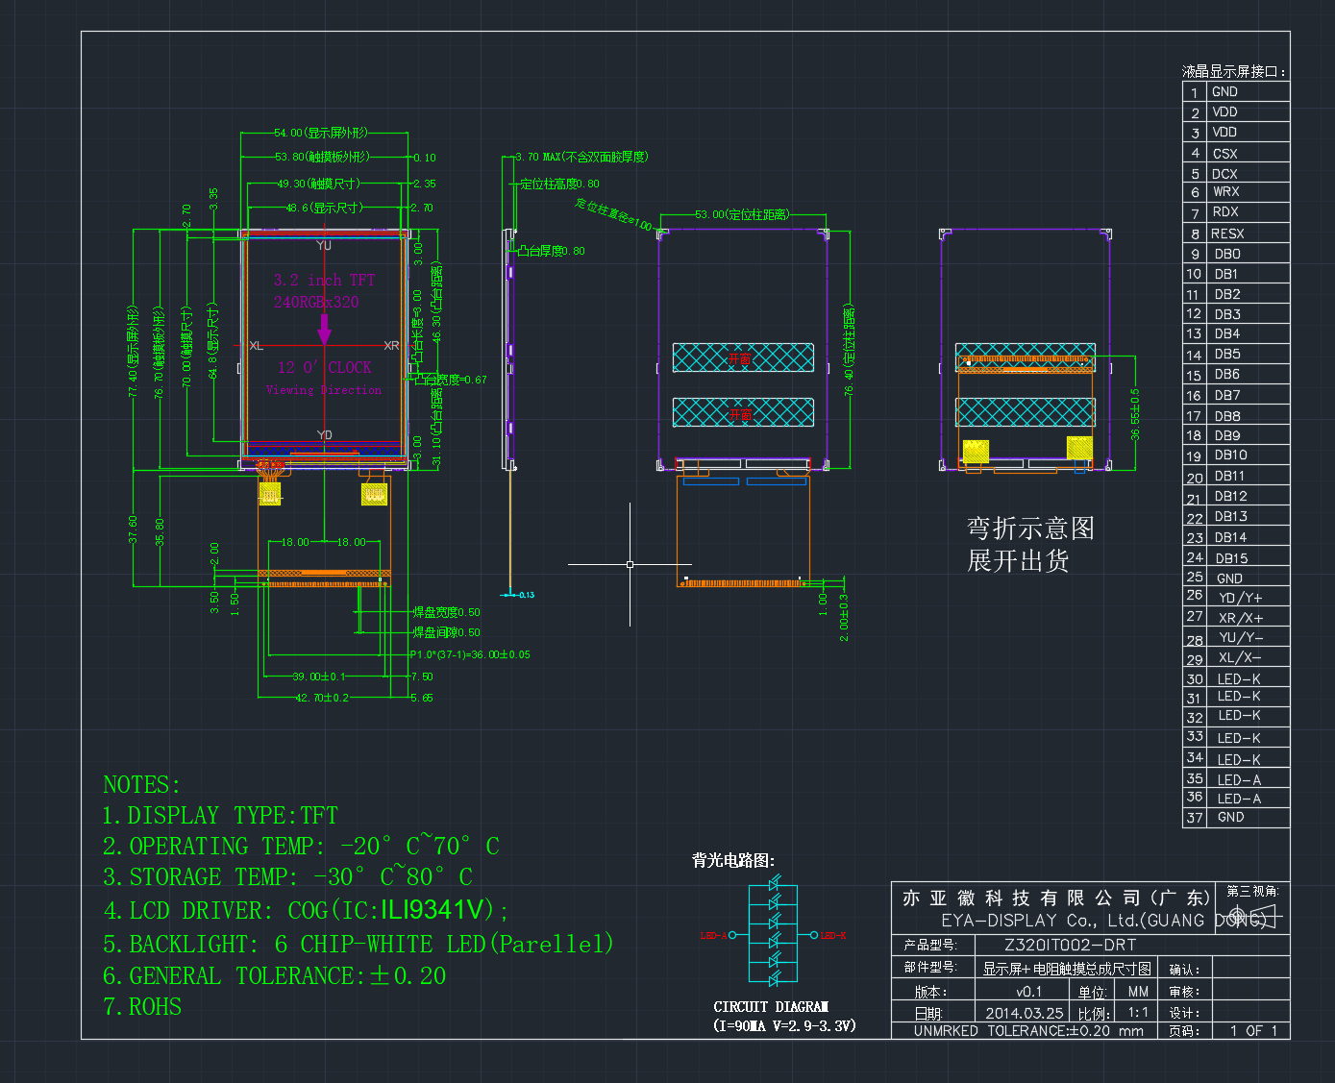Select the "P1.0*(37-1)=36.00±0.05" pitch dimension
The image size is (1335, 1083).
click(470, 654)
